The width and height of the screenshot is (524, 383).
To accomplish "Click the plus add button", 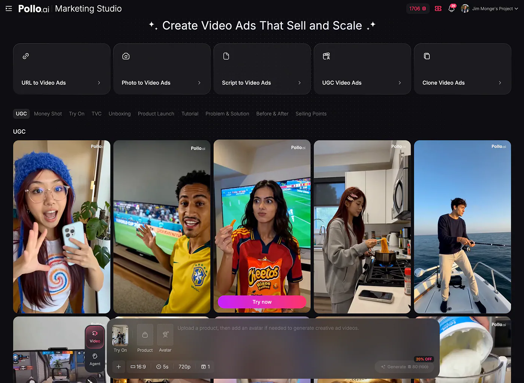I will point(119,367).
